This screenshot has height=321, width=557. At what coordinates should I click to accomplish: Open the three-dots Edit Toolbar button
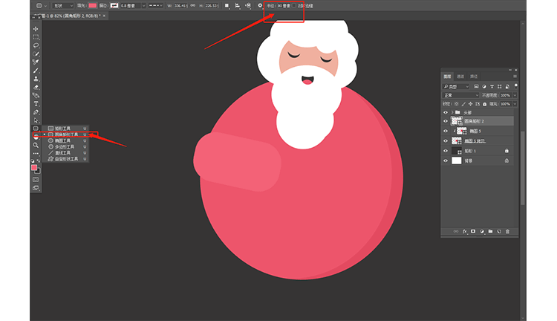[36, 154]
